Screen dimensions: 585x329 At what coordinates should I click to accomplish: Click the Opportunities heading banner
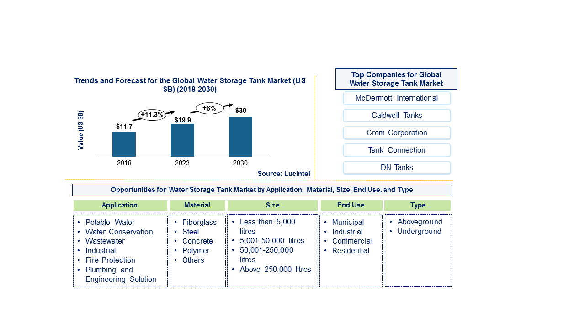coord(262,190)
